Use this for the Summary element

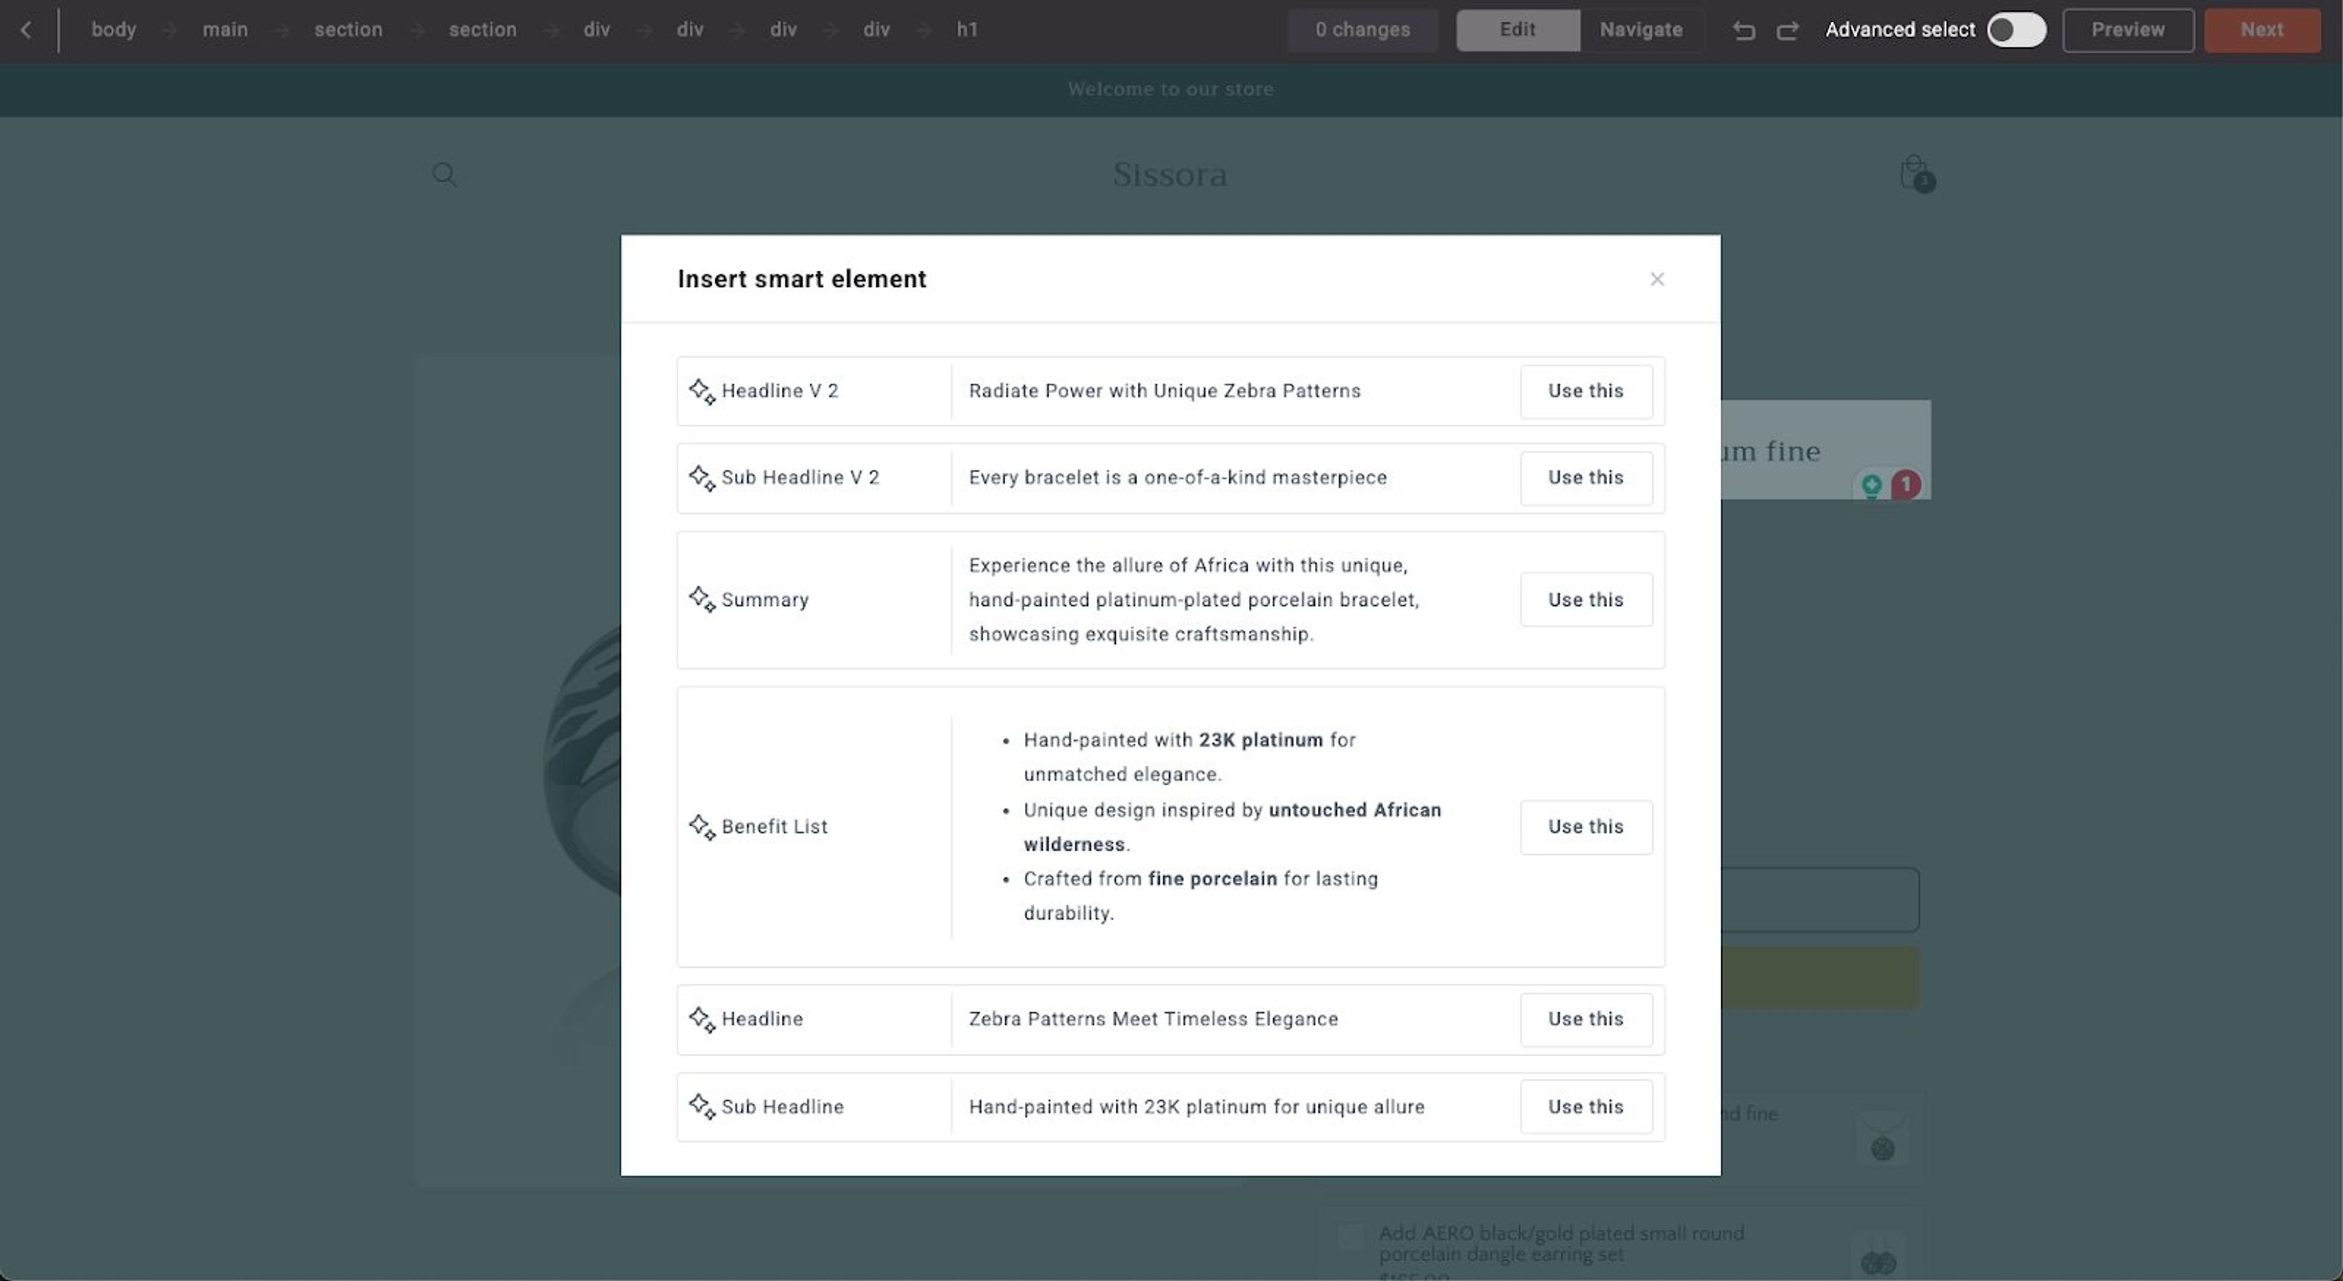(x=1585, y=599)
